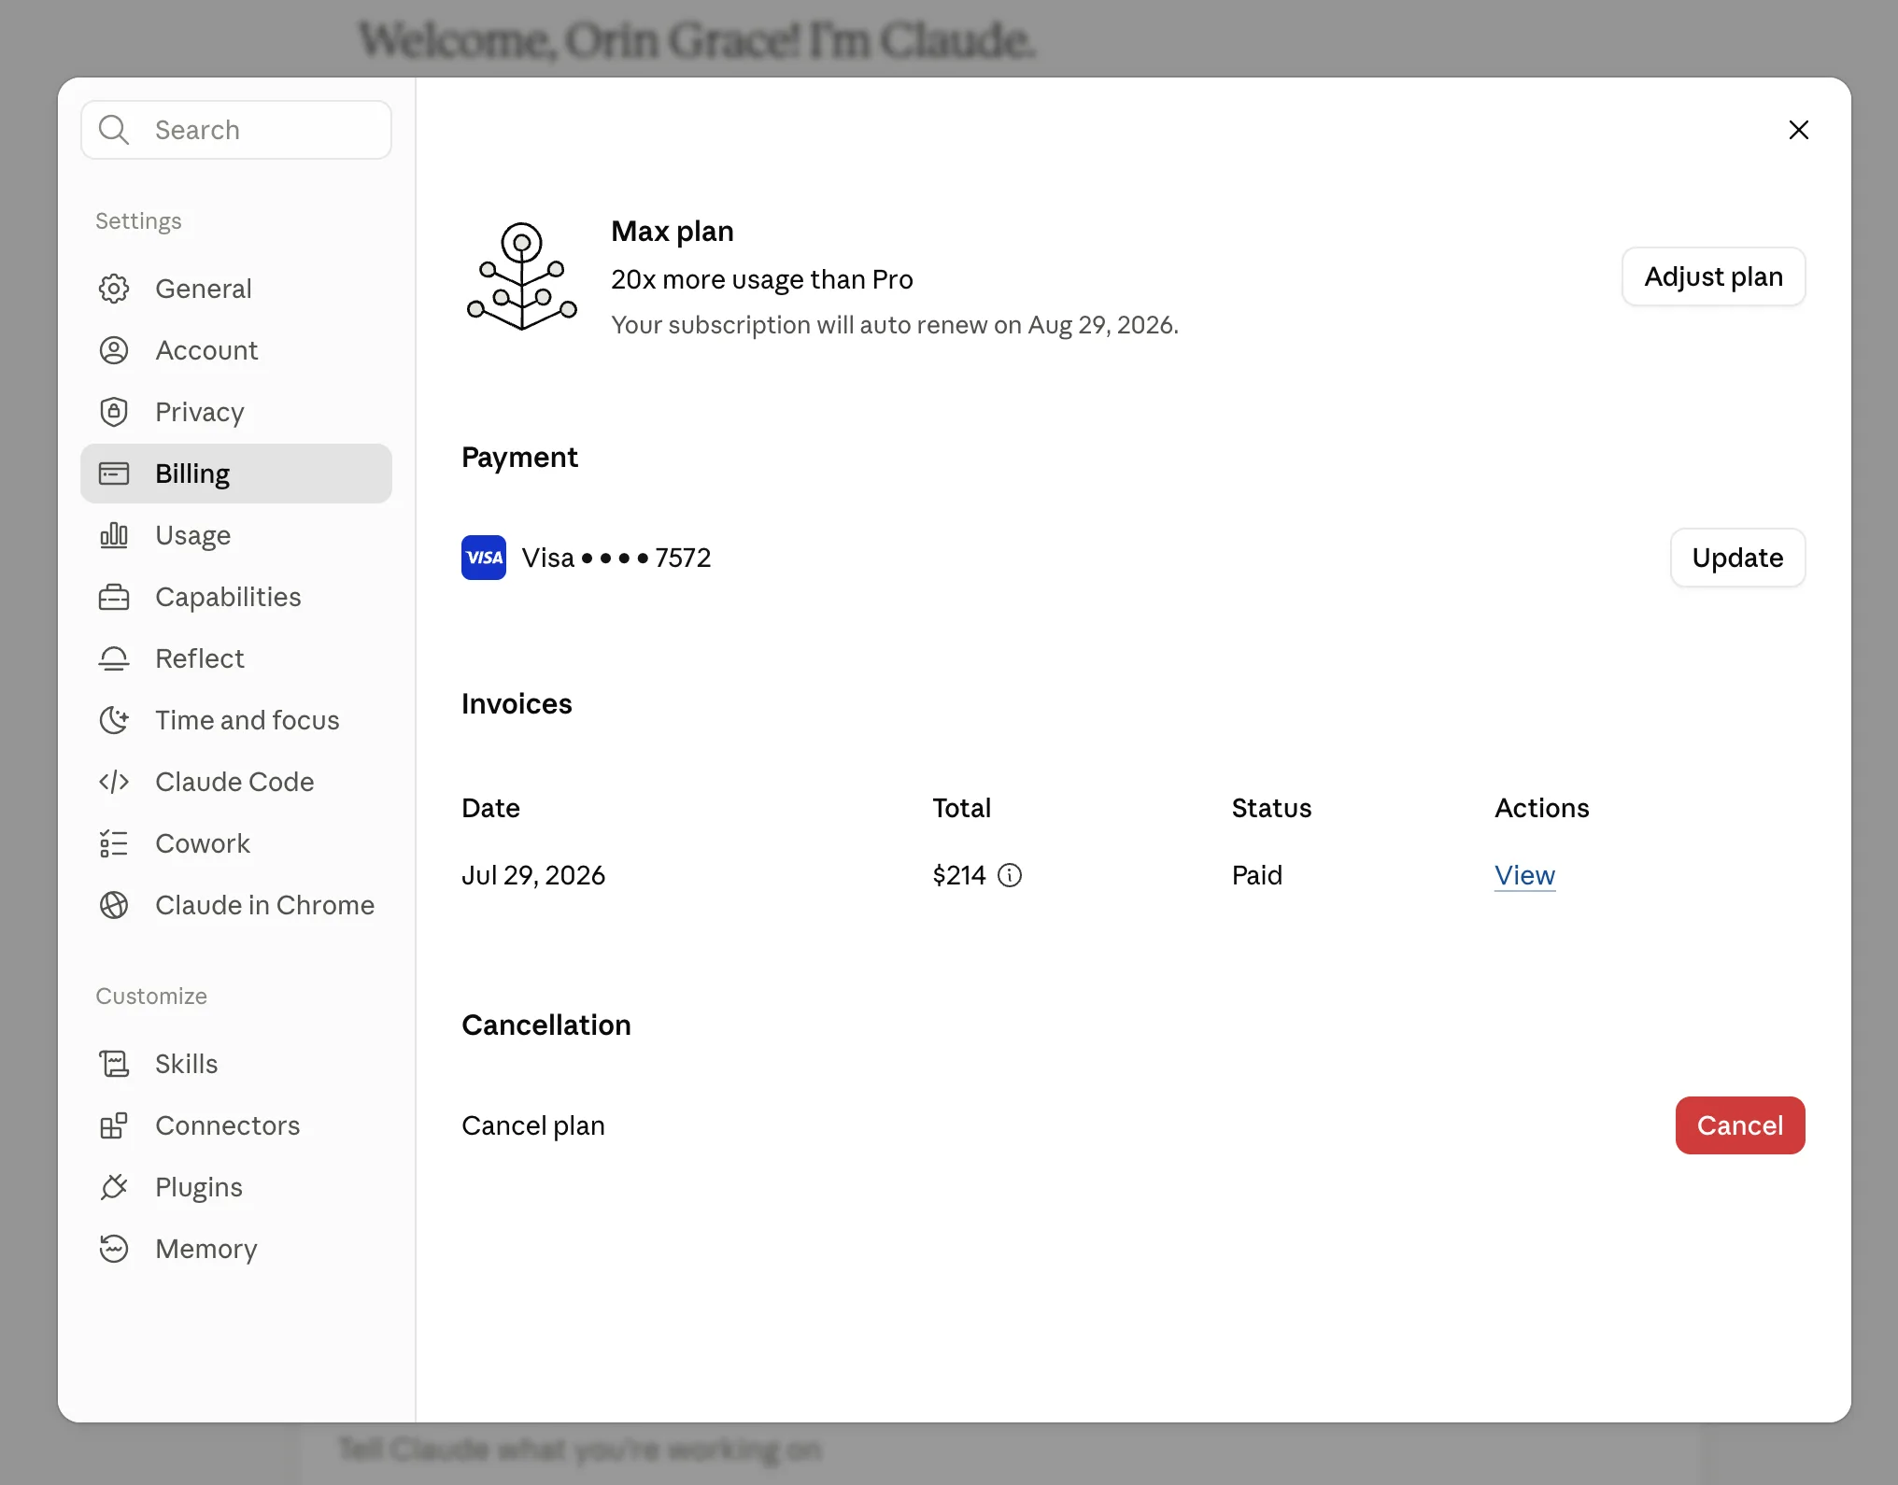The width and height of the screenshot is (1898, 1485).
Task: Click the Cancel plan label
Action: coord(533,1125)
